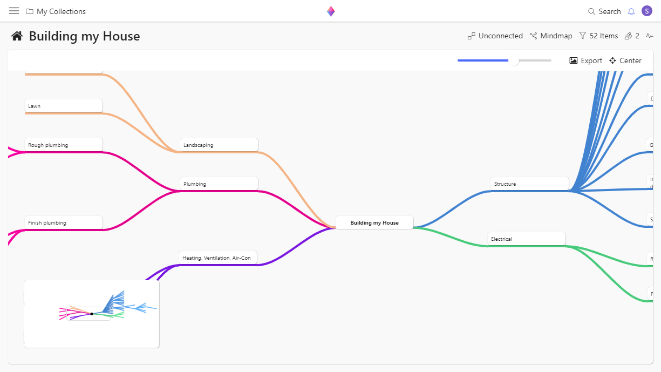Open the members list showing 2
The width and height of the screenshot is (661, 372).
631,36
